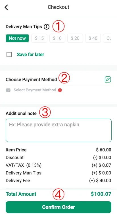Pick the $ 20 tip chip

click(75, 38)
